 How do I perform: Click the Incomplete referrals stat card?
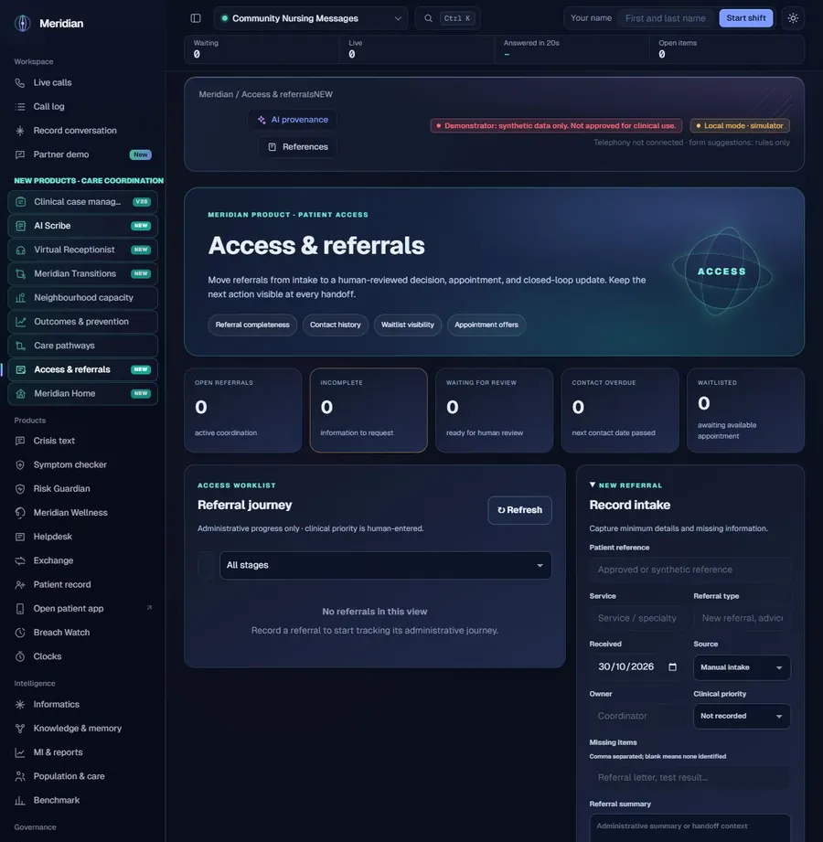point(369,410)
